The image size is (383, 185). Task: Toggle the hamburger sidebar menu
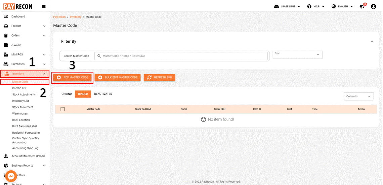pos(44,7)
